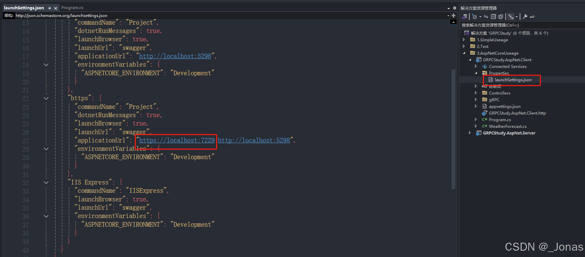Expand the Controllers folder
This screenshot has width=585, height=257.
point(476,93)
